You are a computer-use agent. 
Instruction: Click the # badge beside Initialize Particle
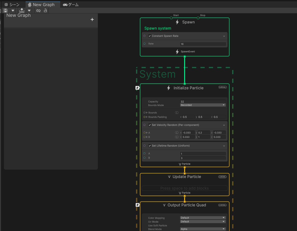[137, 88]
